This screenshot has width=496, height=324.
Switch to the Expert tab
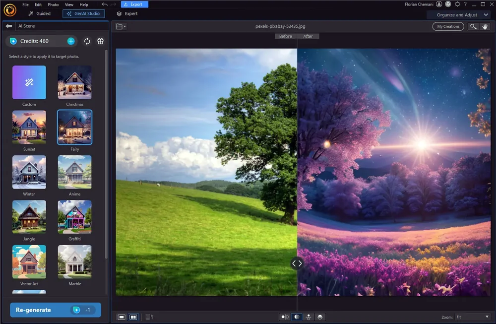[127, 14]
